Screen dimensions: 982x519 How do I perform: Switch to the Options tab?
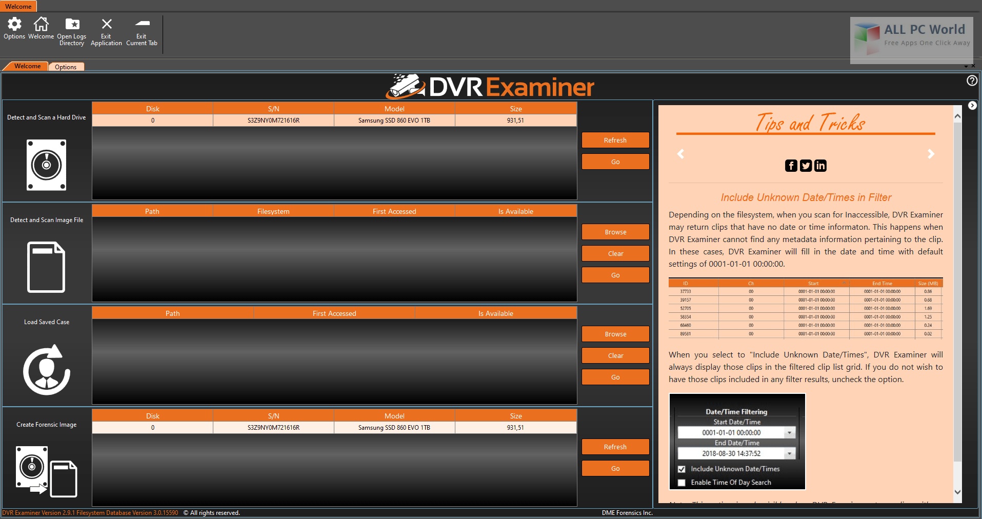(66, 66)
